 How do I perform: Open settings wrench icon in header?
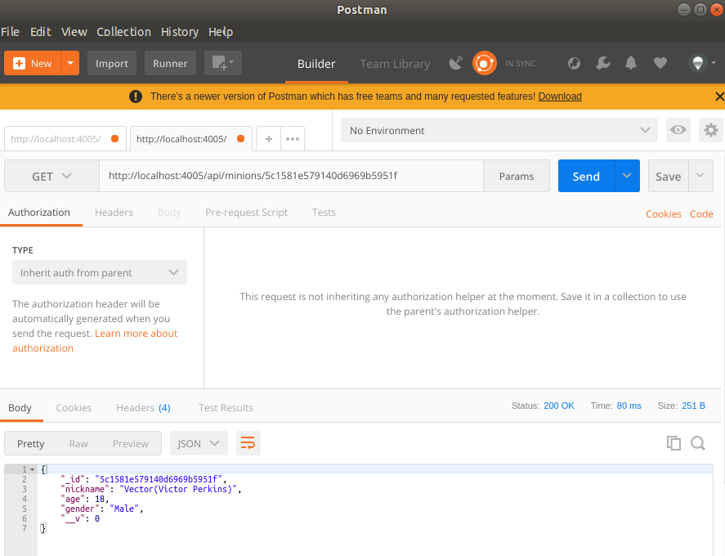(602, 63)
